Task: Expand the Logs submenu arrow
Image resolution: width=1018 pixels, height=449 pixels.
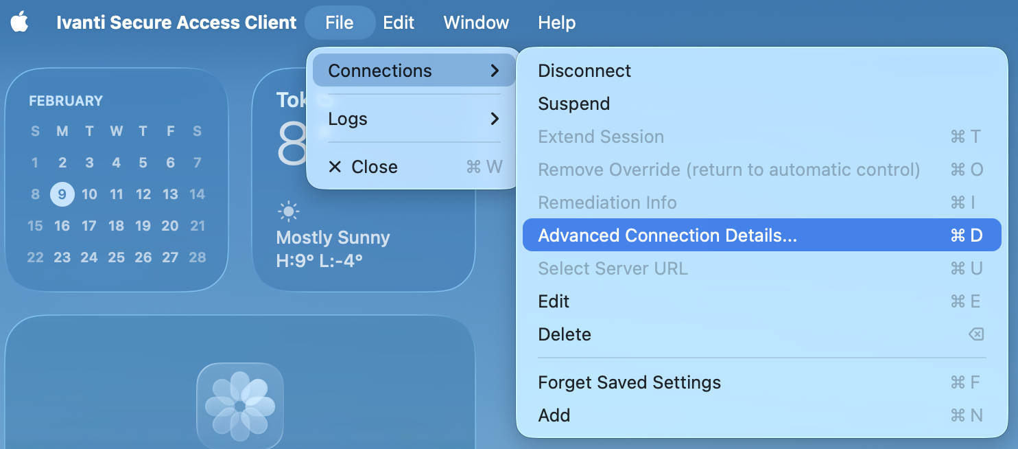Action: tap(495, 119)
